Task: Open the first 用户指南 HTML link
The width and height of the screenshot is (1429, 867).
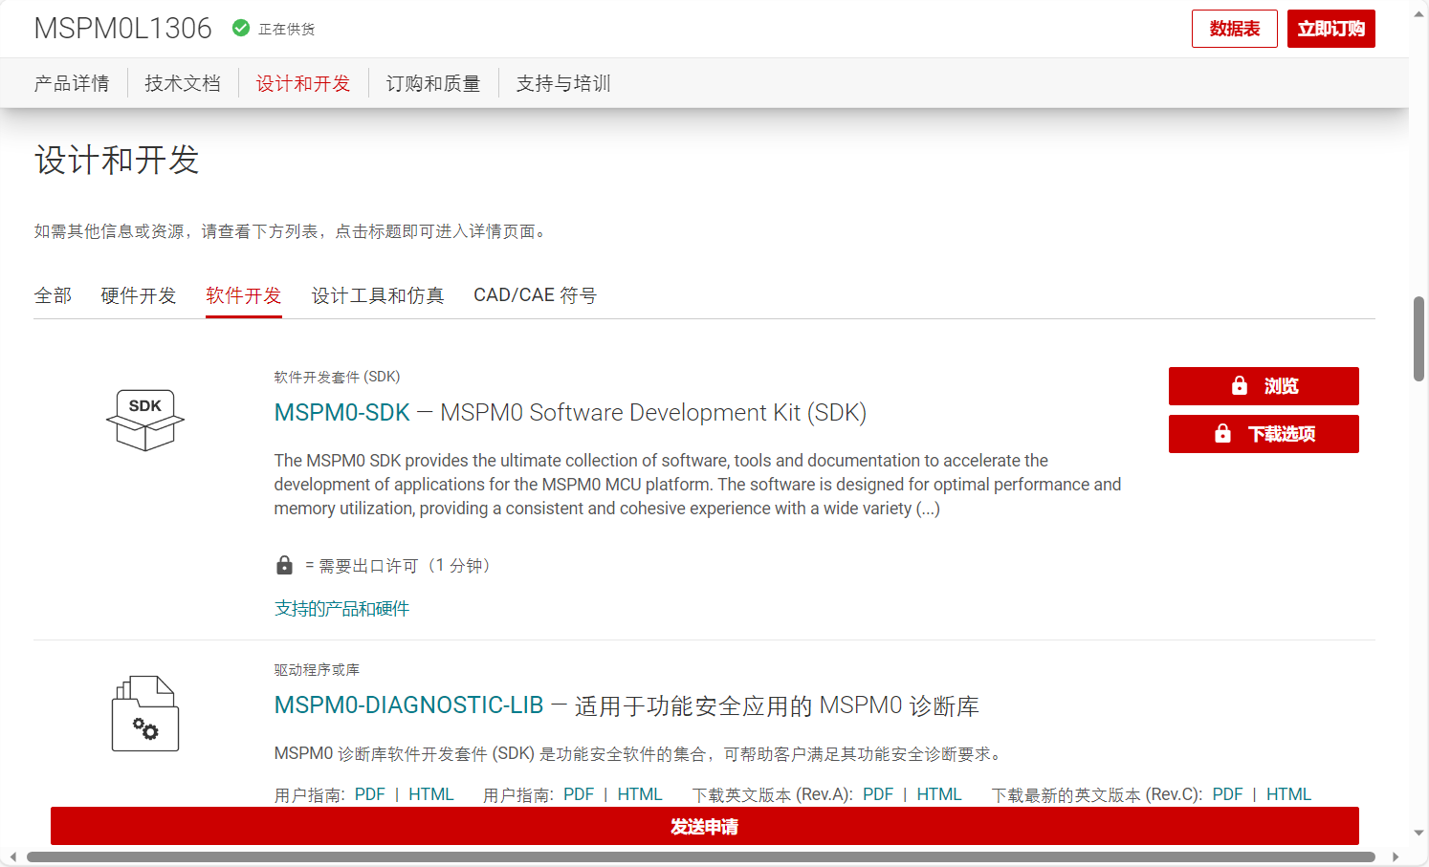Action: [431, 794]
